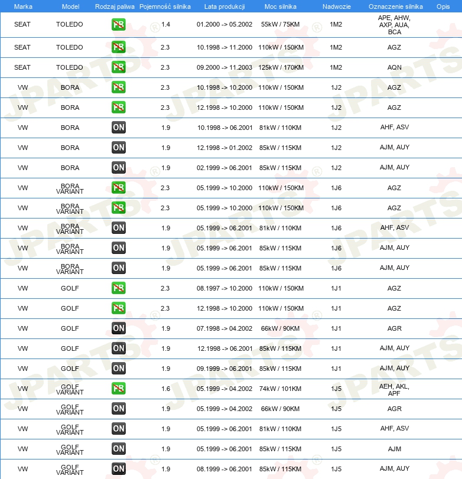This screenshot has width=462, height=479.
Task: Click ON diesel icon in GOLF VARIANT 81kW row
Action: click(119, 429)
